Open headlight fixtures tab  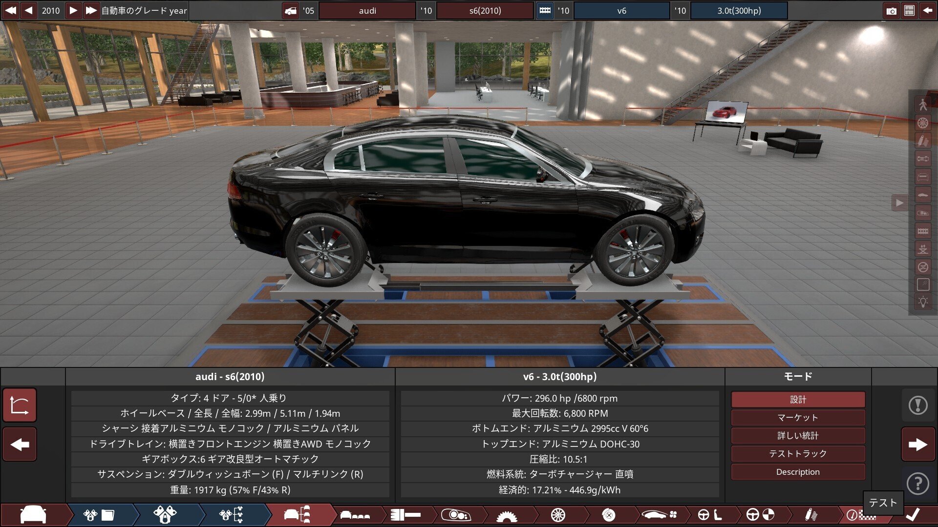pos(456,515)
